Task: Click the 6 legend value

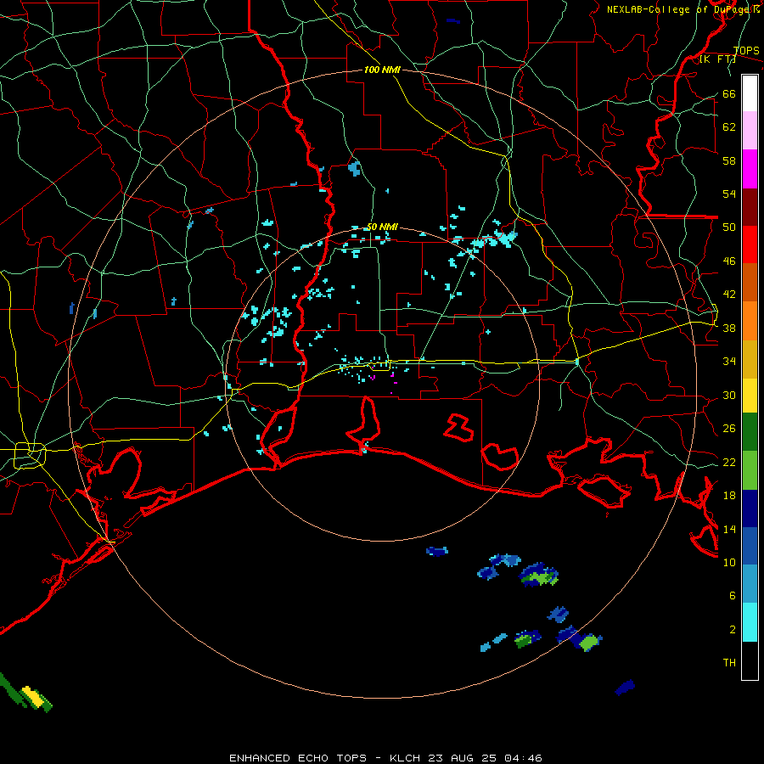Action: click(x=733, y=596)
